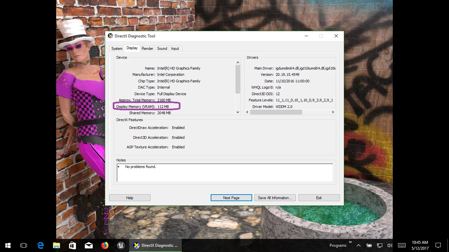Click device name Intel(R) HD Graphics Family
The height and width of the screenshot is (252, 449).
pos(179,68)
